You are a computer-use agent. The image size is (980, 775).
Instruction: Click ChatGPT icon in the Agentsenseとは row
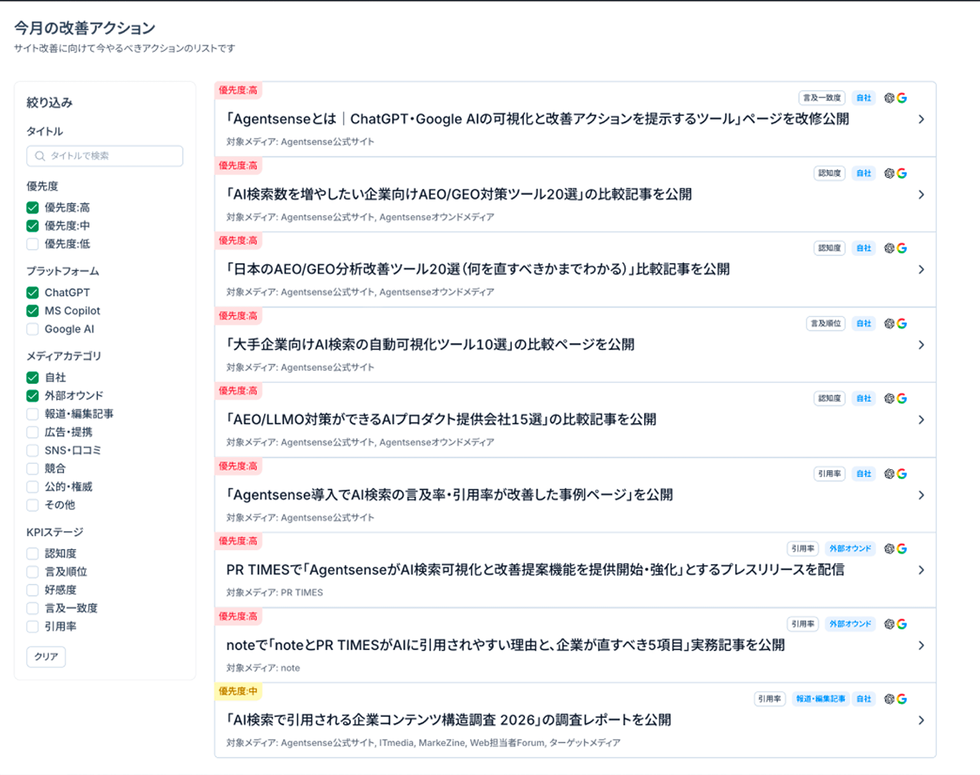click(889, 98)
